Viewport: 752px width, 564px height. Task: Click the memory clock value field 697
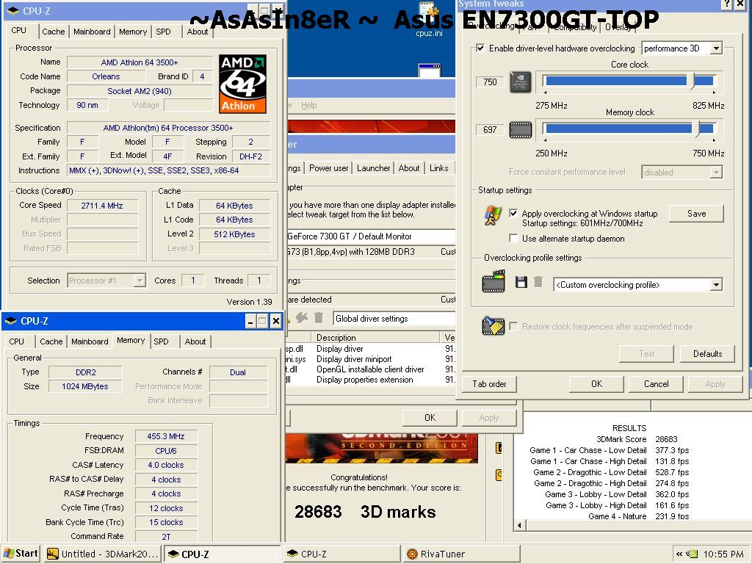pyautogui.click(x=490, y=130)
